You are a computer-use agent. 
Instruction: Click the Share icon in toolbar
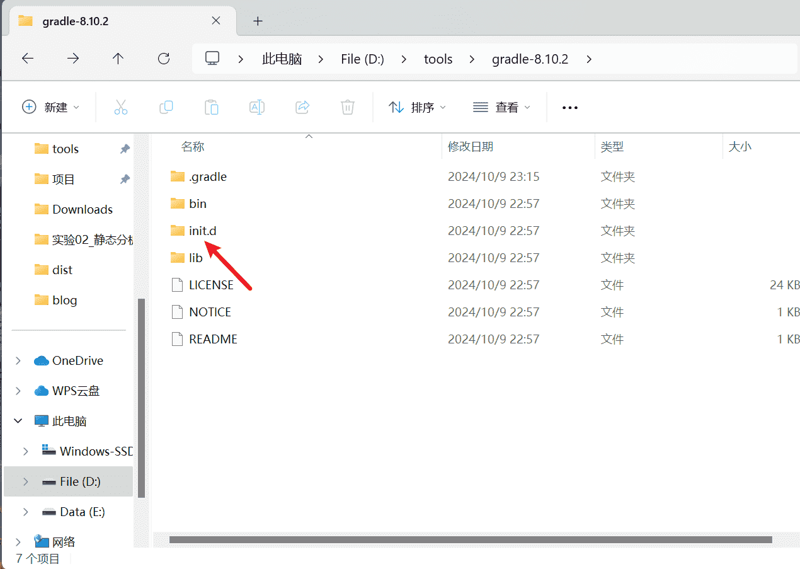[302, 107]
